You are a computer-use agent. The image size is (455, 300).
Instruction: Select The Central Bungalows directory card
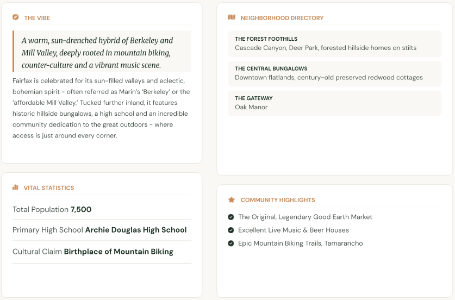point(334,74)
